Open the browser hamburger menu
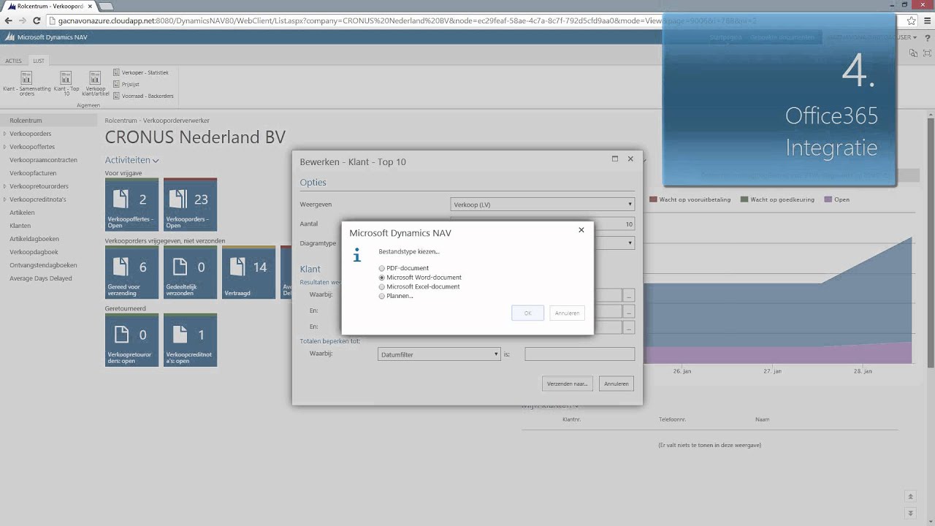Viewport: 935px width, 526px height. [926, 21]
